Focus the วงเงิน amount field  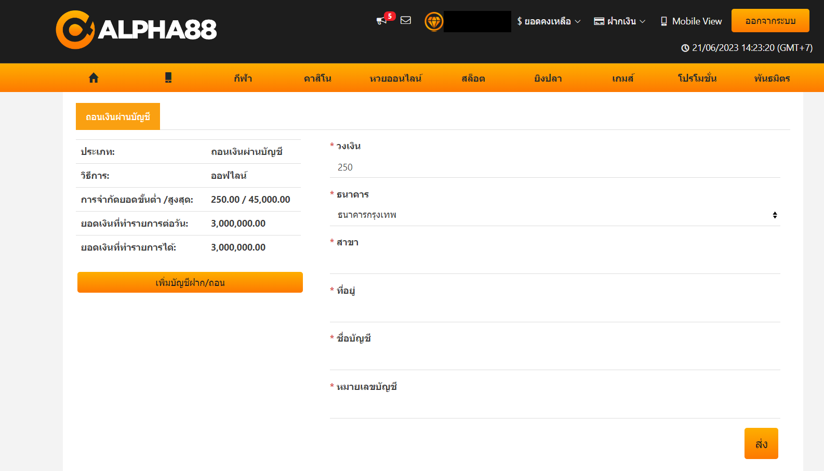point(555,167)
